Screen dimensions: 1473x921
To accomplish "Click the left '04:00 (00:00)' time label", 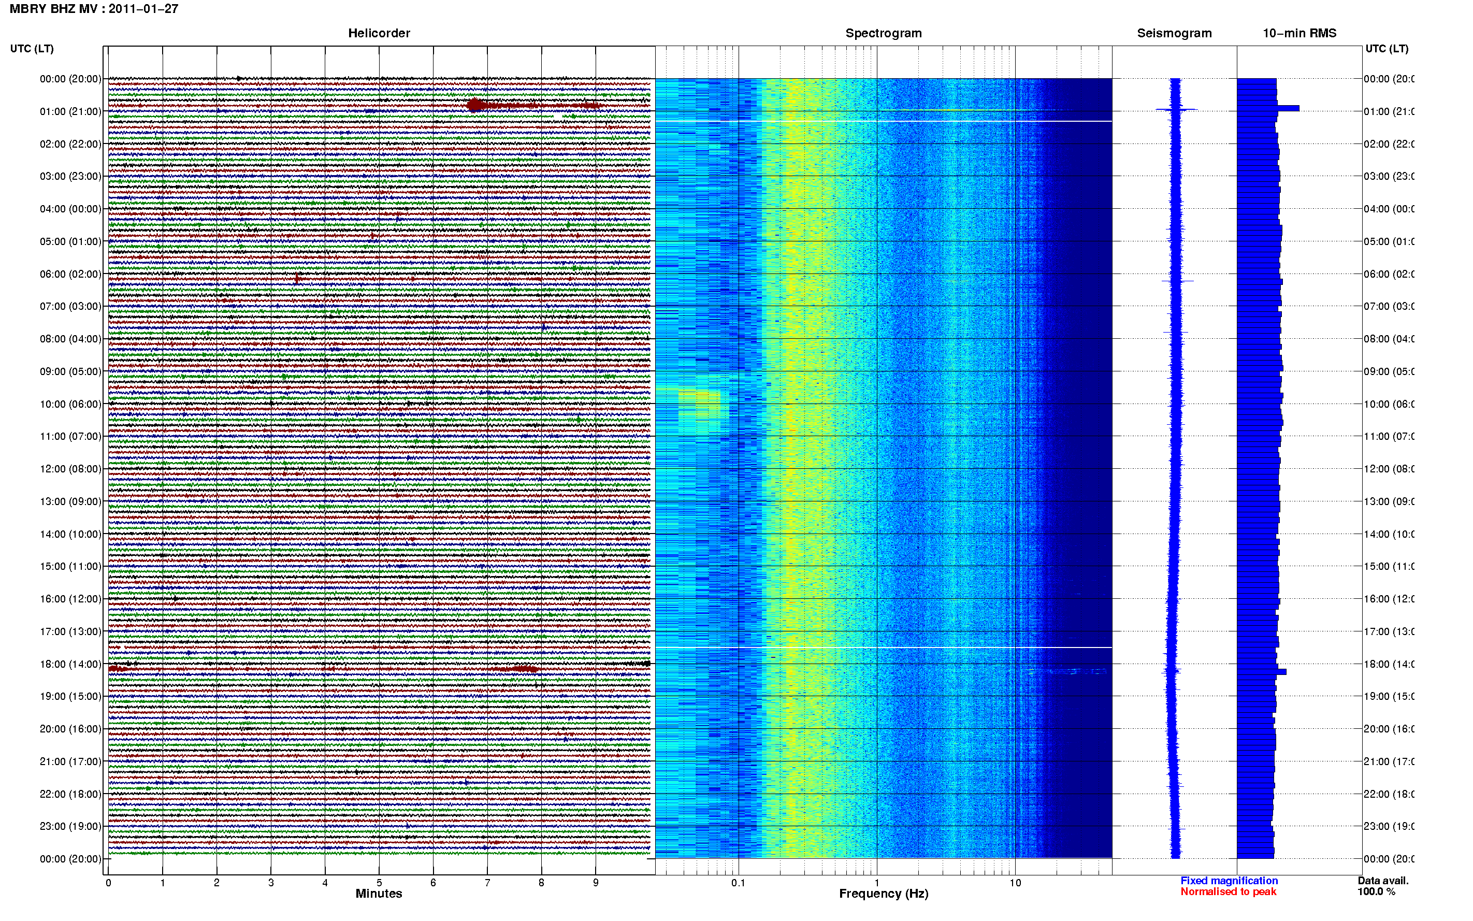I will (70, 209).
